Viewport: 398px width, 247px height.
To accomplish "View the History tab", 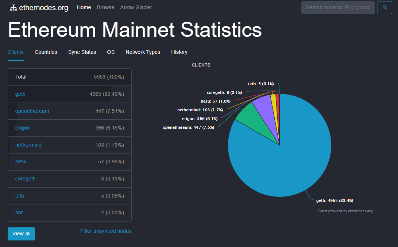I will (x=179, y=52).
